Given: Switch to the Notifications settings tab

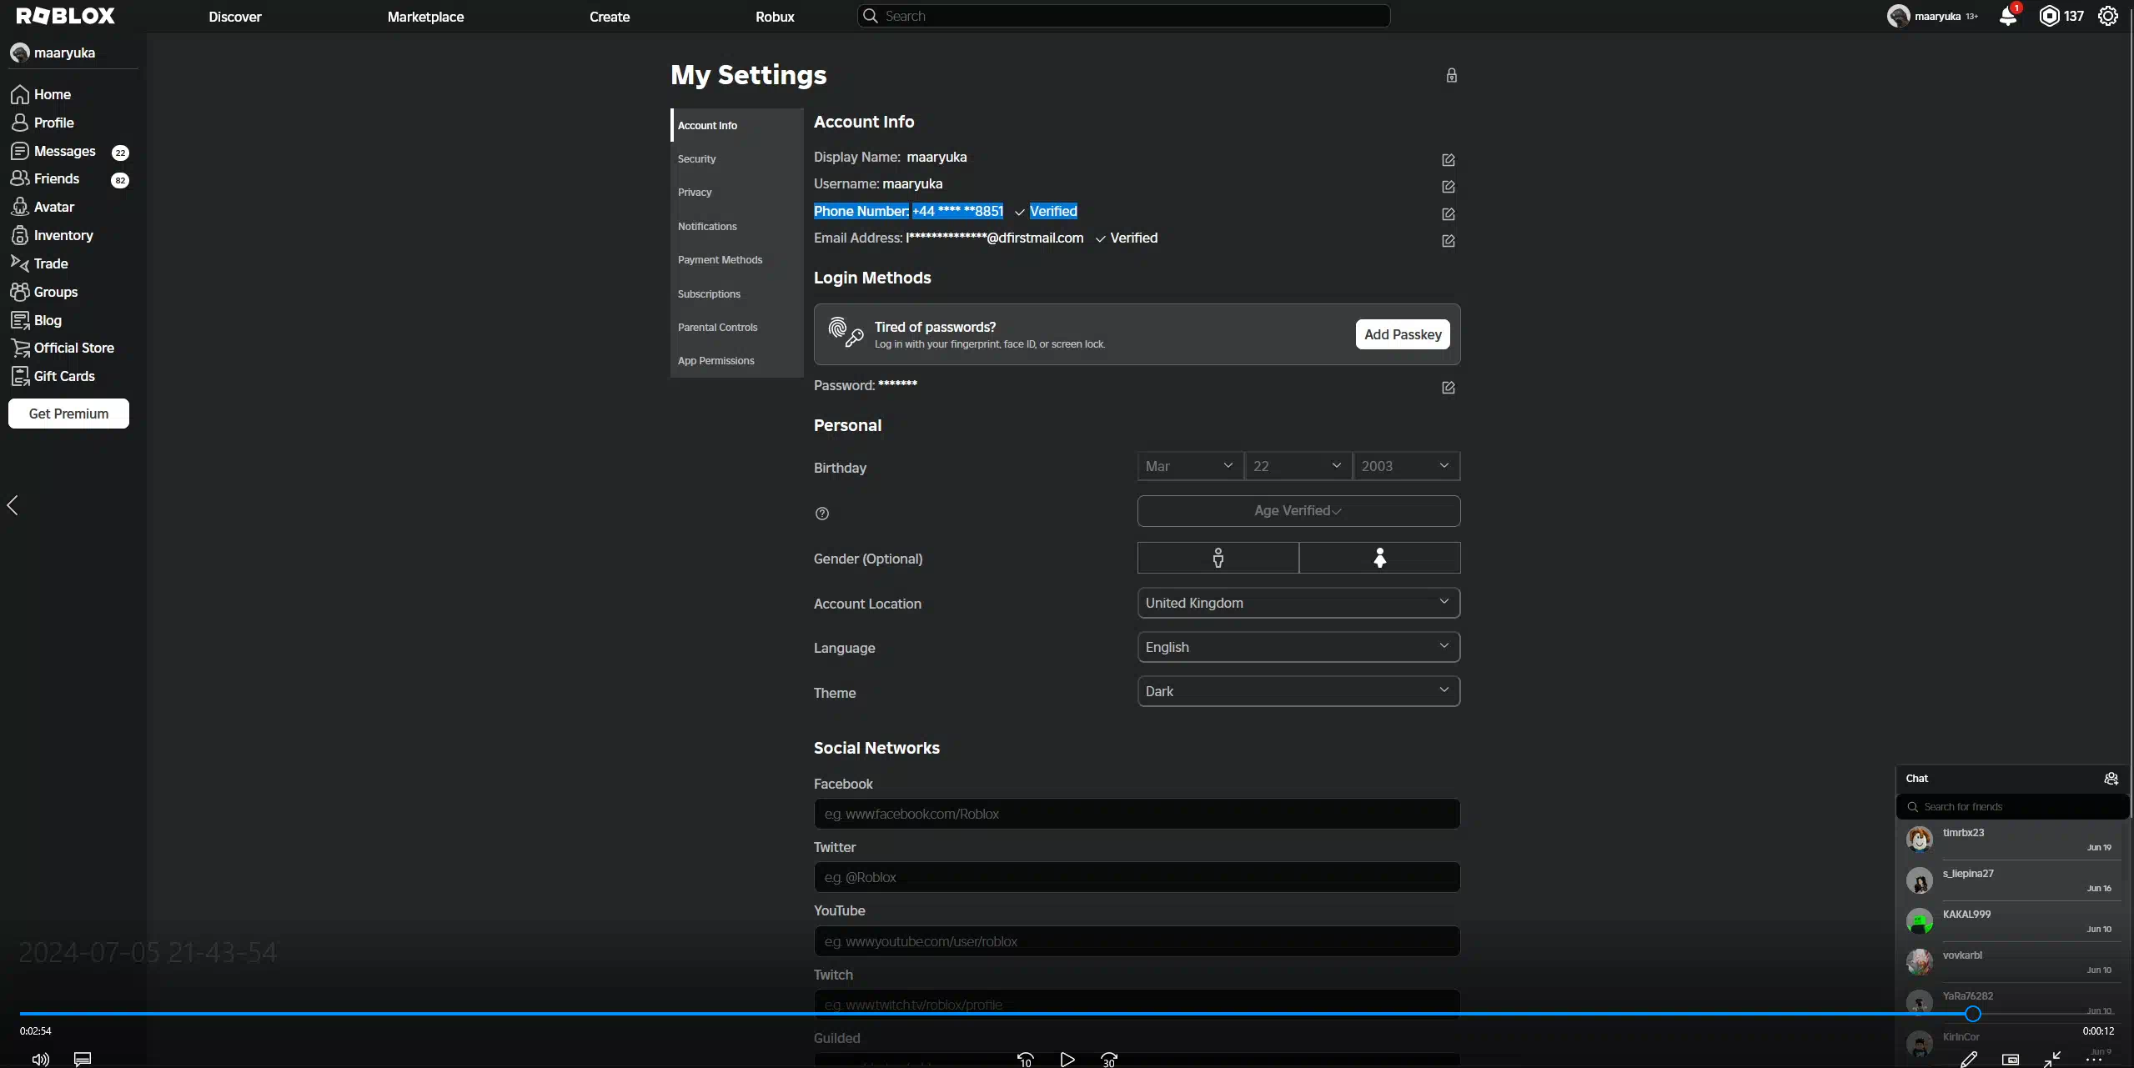Looking at the screenshot, I should click(737, 226).
